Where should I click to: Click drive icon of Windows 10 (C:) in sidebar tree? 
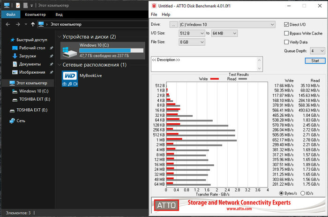tap(15, 91)
